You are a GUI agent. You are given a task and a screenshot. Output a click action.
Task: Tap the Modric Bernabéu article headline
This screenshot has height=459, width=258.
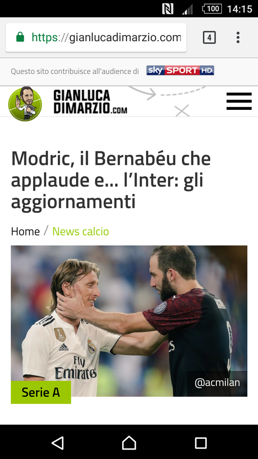click(111, 180)
